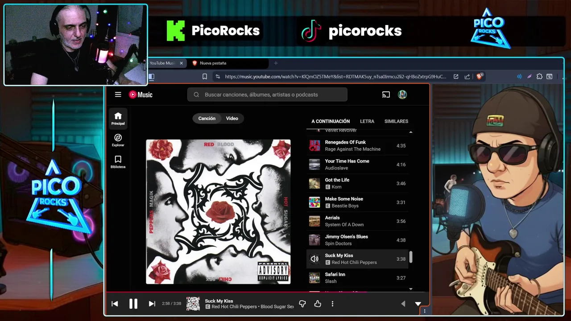Play Got the Life by Korn
Viewport: 571px width, 321px height.
357,183
